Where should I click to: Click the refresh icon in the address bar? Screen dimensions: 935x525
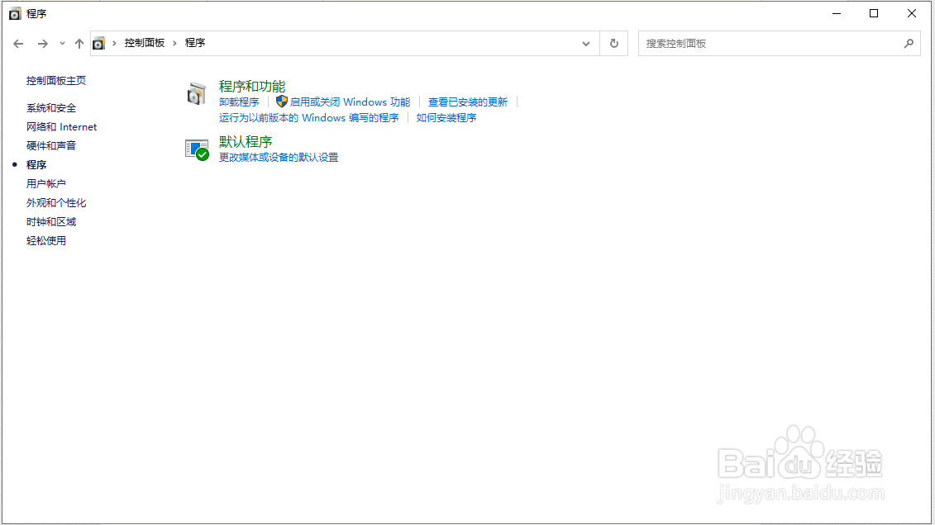click(x=613, y=43)
